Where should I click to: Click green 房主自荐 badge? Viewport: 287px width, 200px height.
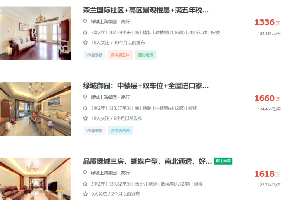pos(223,161)
